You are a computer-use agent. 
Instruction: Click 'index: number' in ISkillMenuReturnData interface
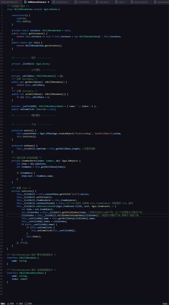pos(20,279)
